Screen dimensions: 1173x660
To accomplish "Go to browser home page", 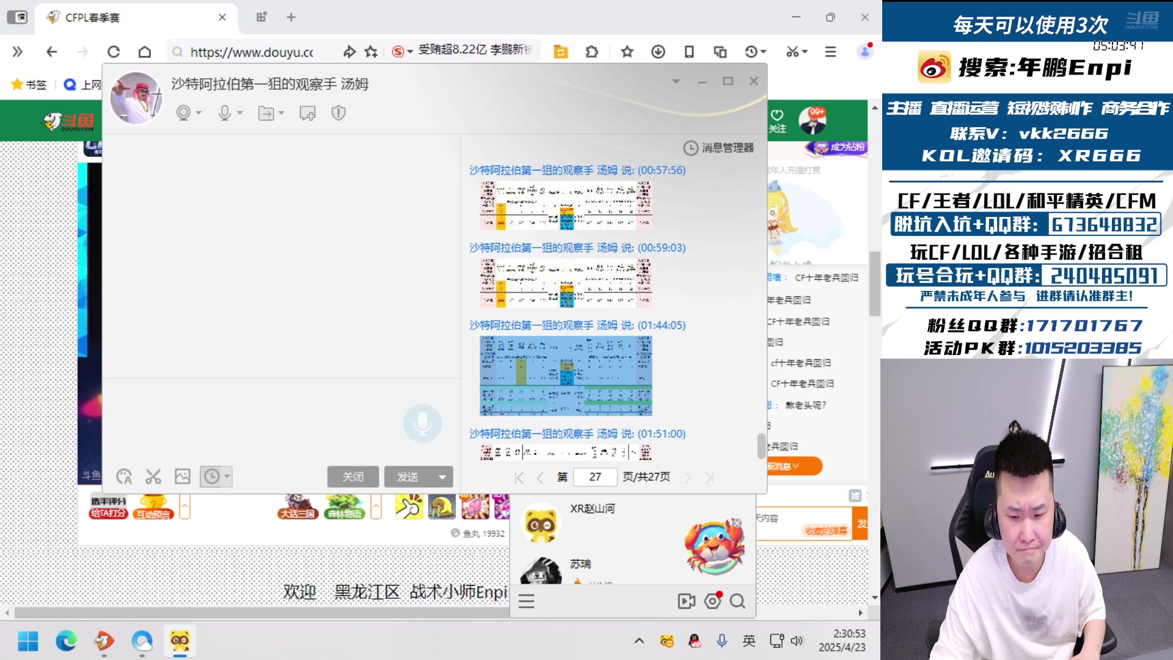I will coord(145,52).
